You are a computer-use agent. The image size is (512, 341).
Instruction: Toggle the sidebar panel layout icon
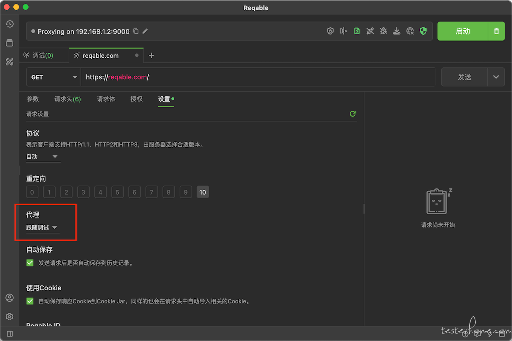pyautogui.click(x=10, y=334)
